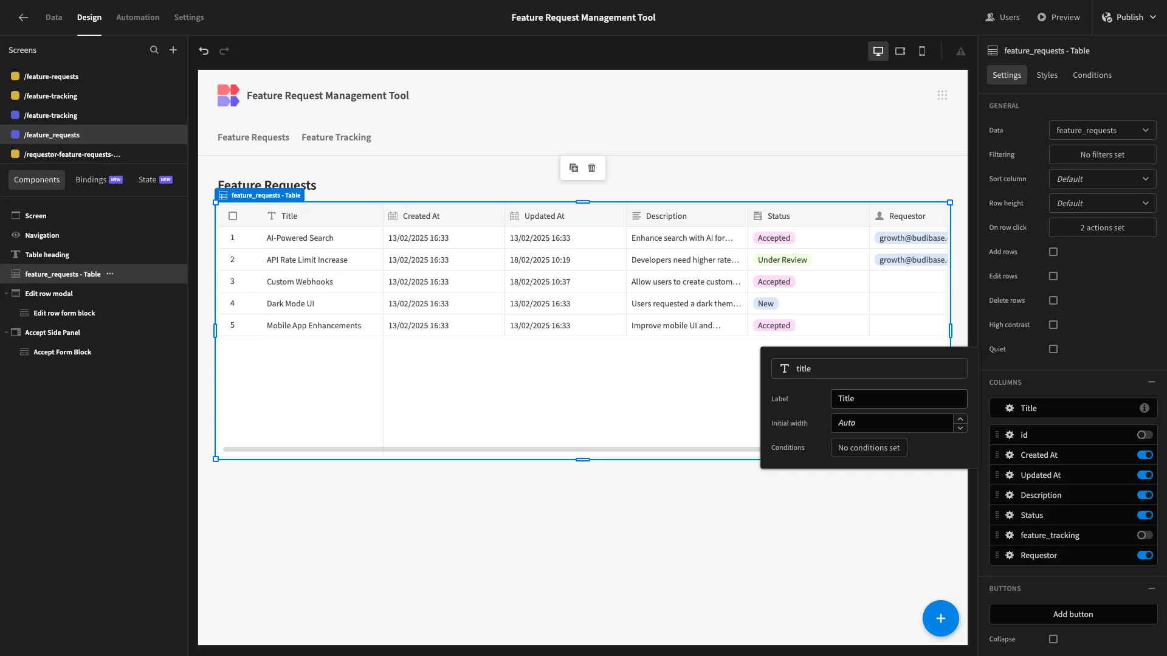The image size is (1167, 656).
Task: Switch to tablet preview icon
Action: click(900, 51)
